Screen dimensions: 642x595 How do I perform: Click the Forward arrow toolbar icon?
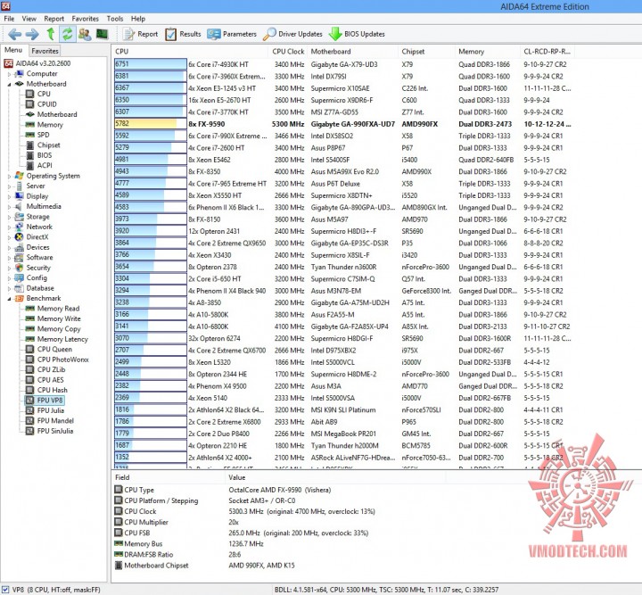click(x=32, y=34)
